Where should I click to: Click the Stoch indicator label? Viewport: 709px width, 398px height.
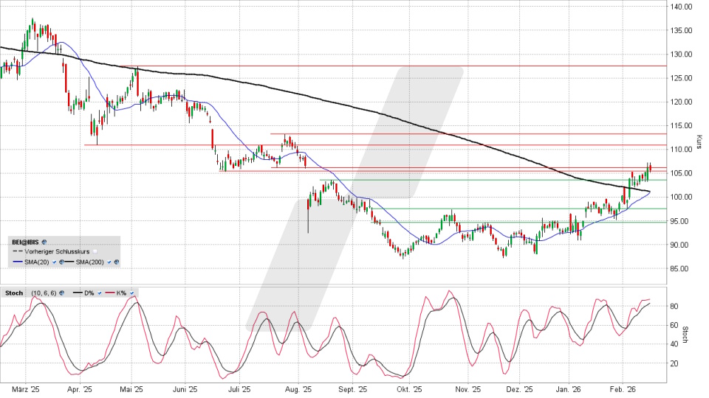(x=13, y=293)
